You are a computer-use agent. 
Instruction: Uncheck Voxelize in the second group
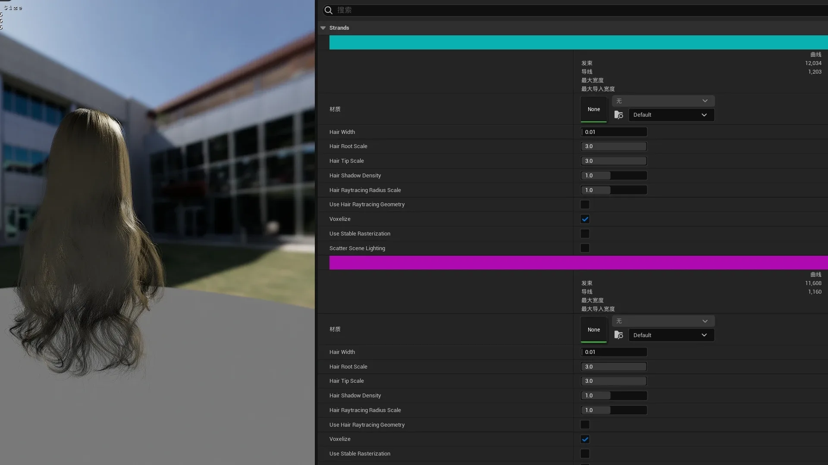[x=585, y=439]
